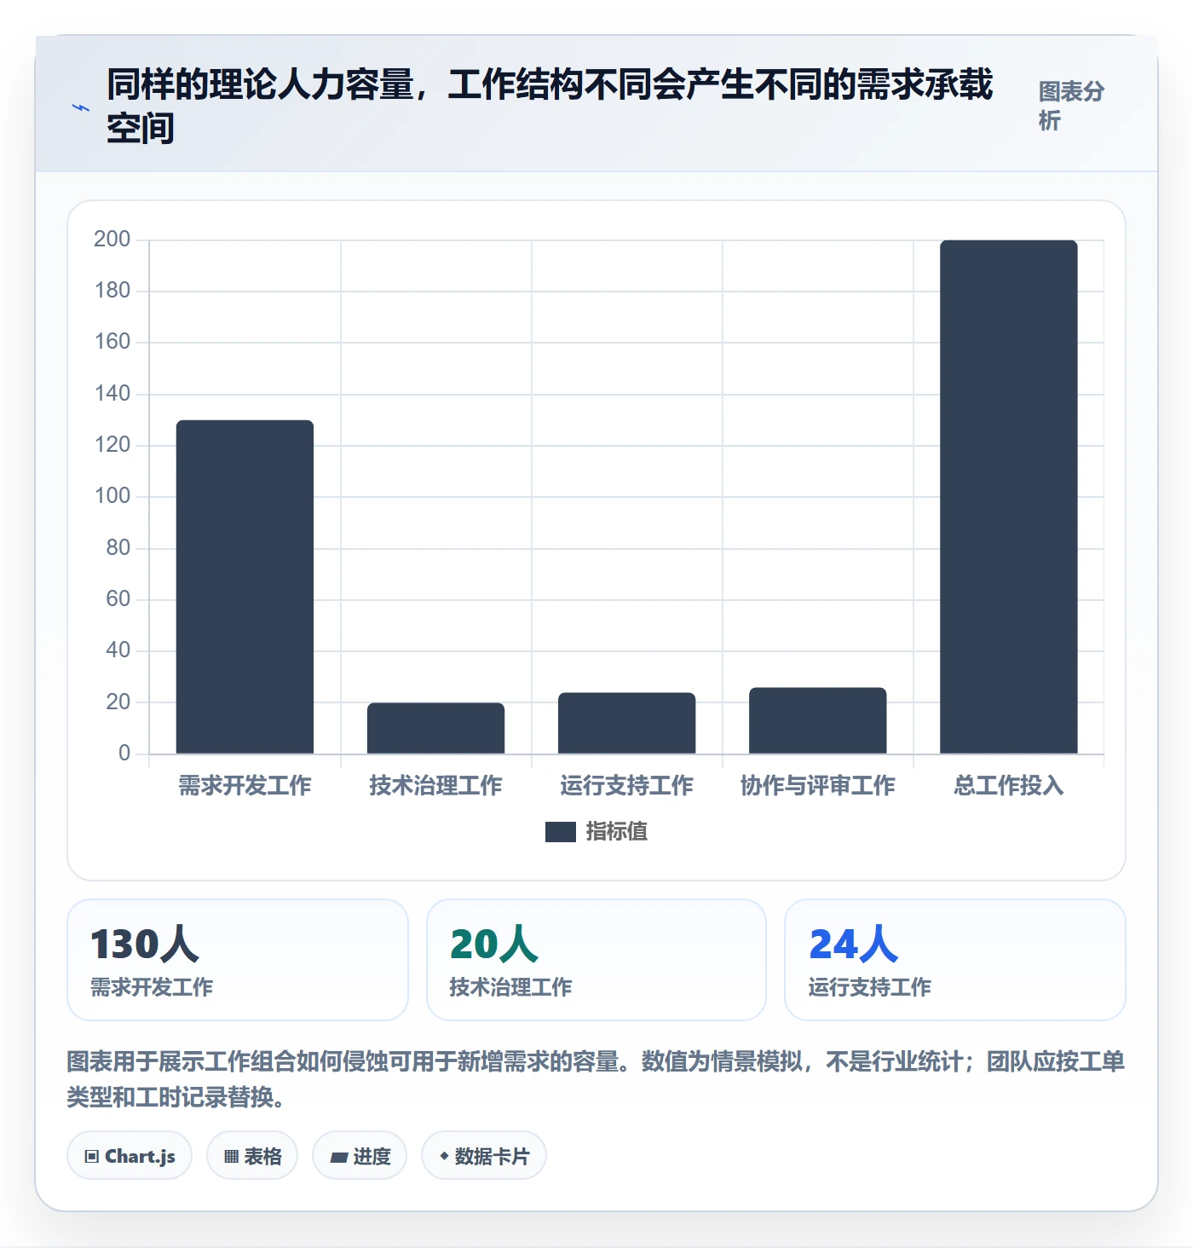Click the lightning icon beside the title
The width and height of the screenshot is (1193, 1248).
(81, 108)
